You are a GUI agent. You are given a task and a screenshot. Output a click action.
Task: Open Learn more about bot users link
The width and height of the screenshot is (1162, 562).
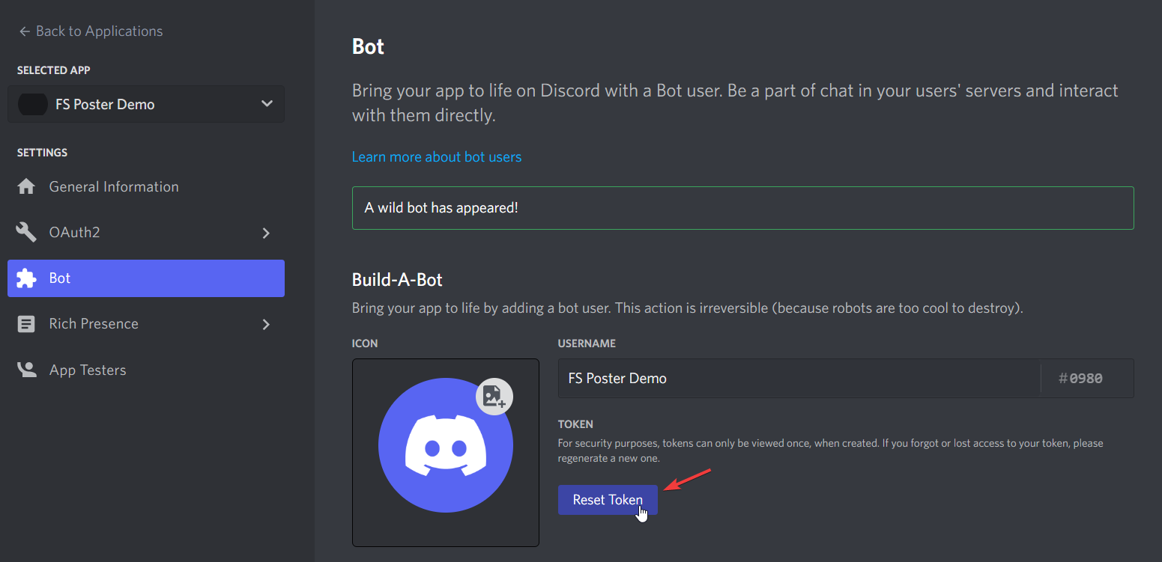click(x=437, y=157)
